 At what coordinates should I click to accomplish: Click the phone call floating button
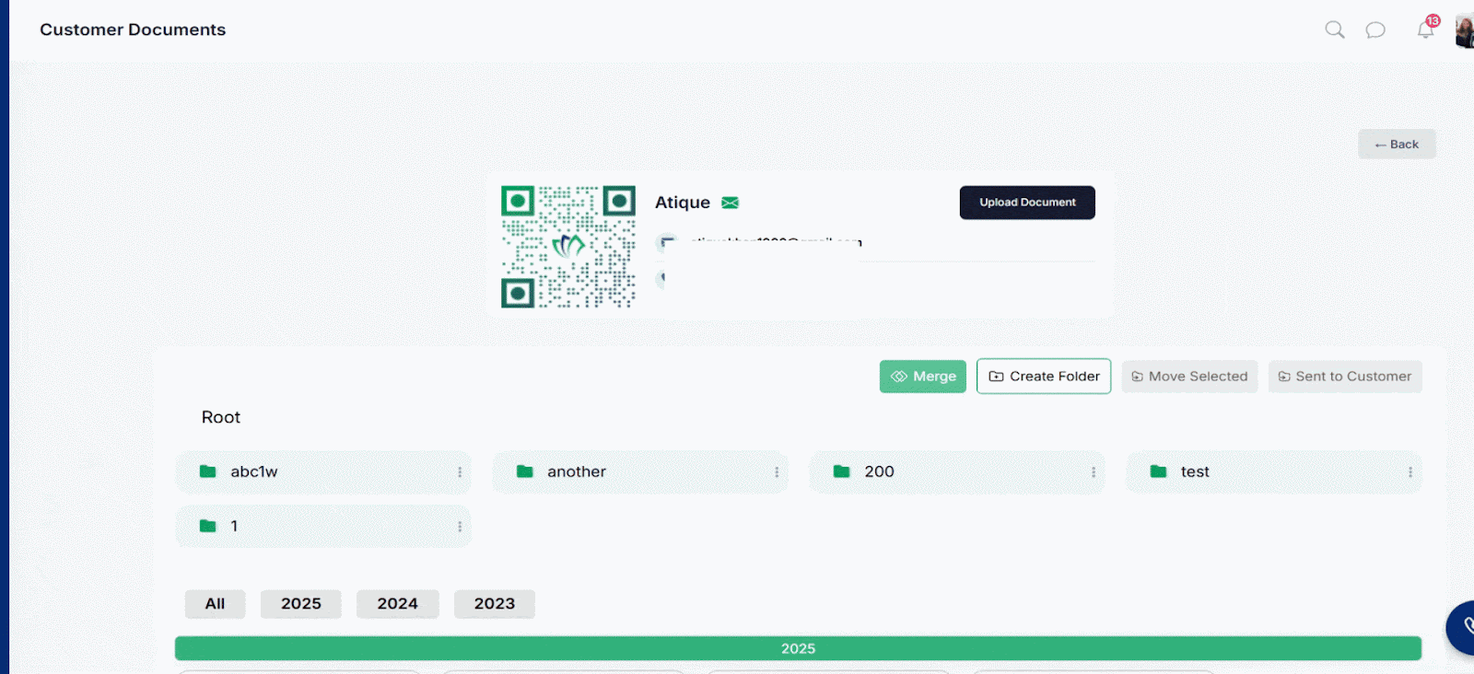pyautogui.click(x=1462, y=627)
